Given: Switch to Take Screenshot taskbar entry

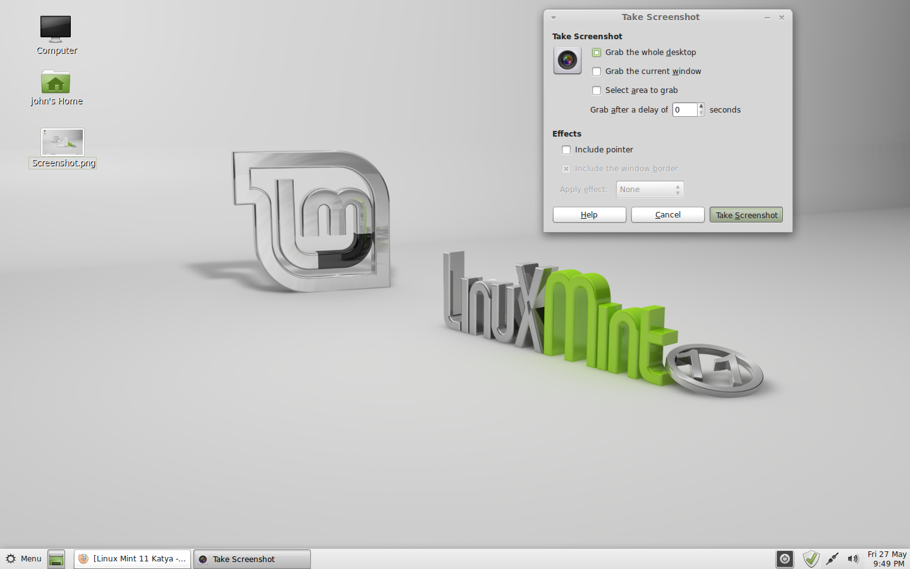Looking at the screenshot, I should coord(252,559).
